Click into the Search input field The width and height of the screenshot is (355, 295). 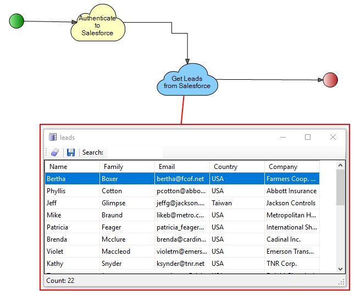[x=135, y=152]
